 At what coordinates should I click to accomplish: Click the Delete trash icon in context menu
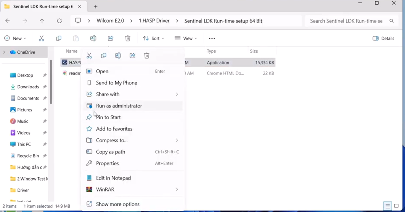[147, 56]
